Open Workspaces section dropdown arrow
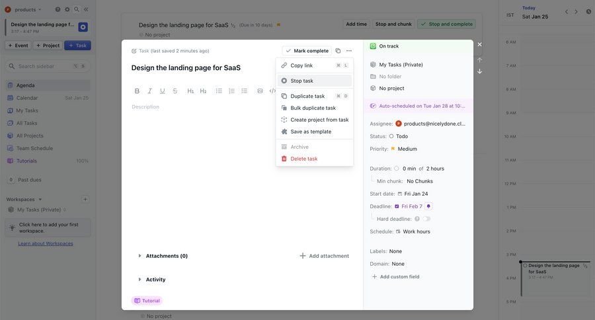 tap(40, 199)
